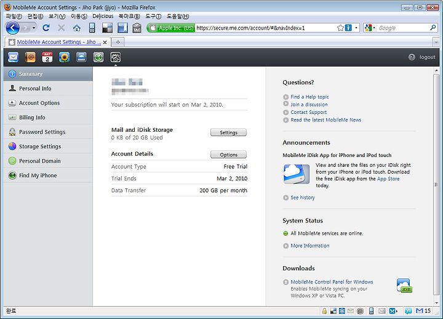Open the 파일(F) menu
Image resolution: width=443 pixels, height=319 pixels.
point(14,16)
